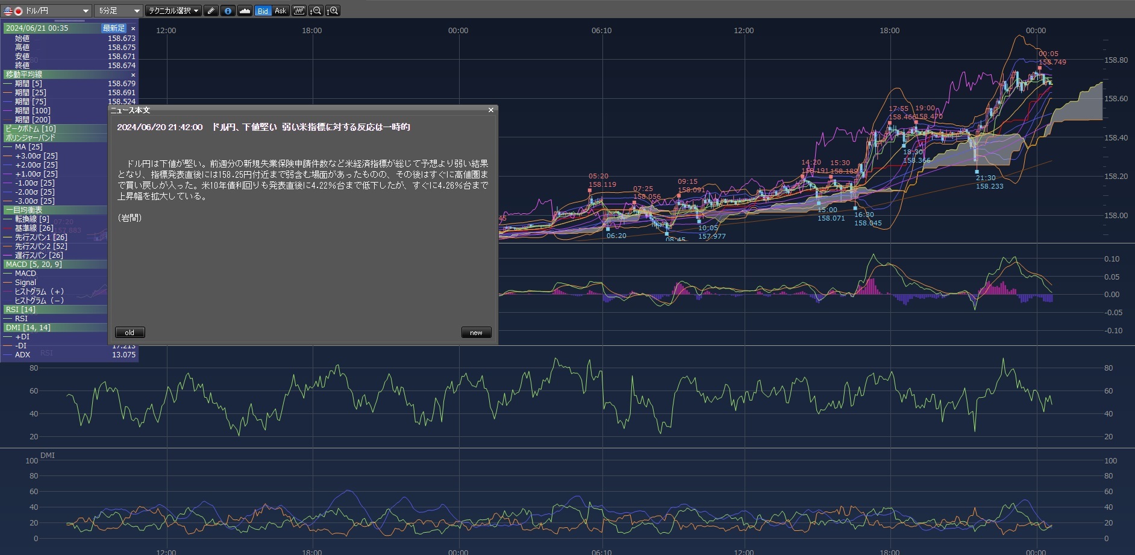Close the news body popup window

(x=490, y=110)
